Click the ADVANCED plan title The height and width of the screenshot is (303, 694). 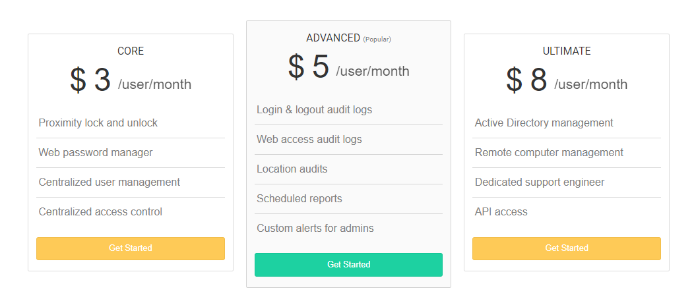[x=333, y=38]
